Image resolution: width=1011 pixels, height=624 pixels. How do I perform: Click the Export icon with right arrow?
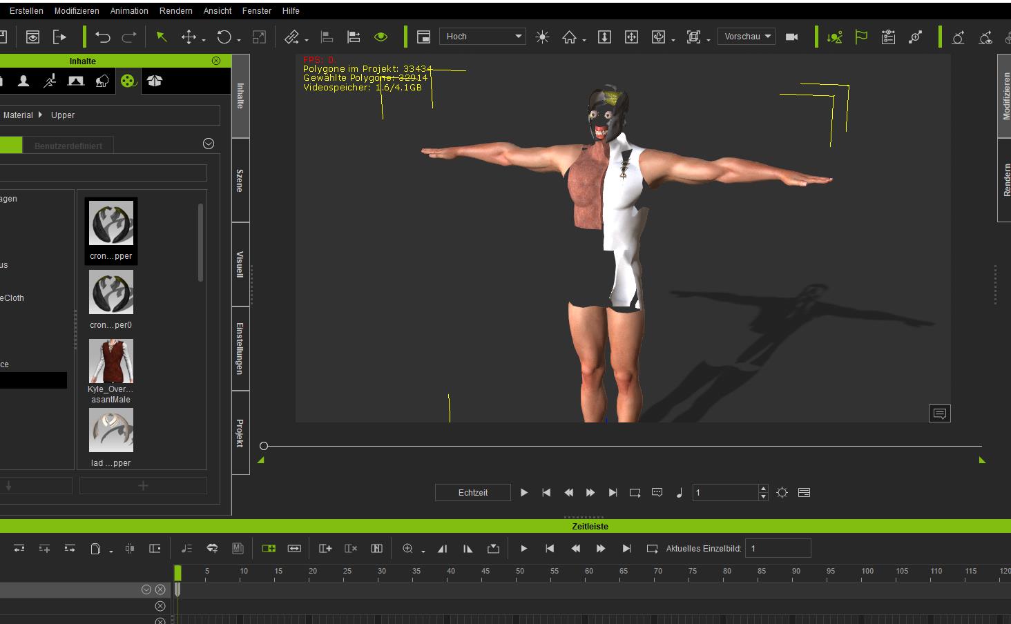click(60, 37)
